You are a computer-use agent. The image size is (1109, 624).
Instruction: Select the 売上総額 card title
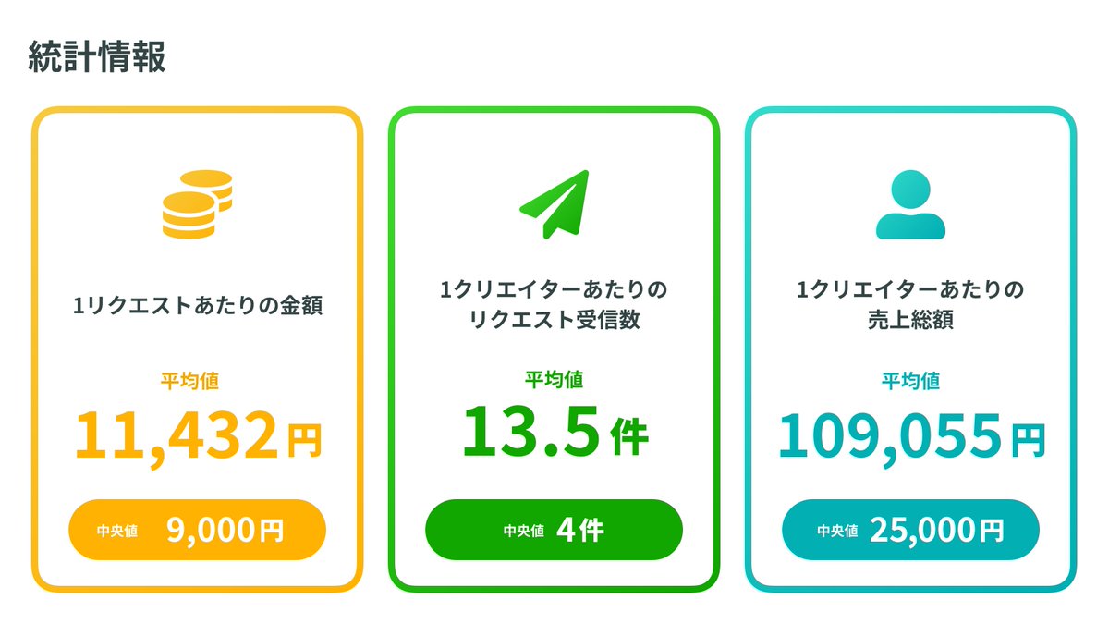(910, 320)
